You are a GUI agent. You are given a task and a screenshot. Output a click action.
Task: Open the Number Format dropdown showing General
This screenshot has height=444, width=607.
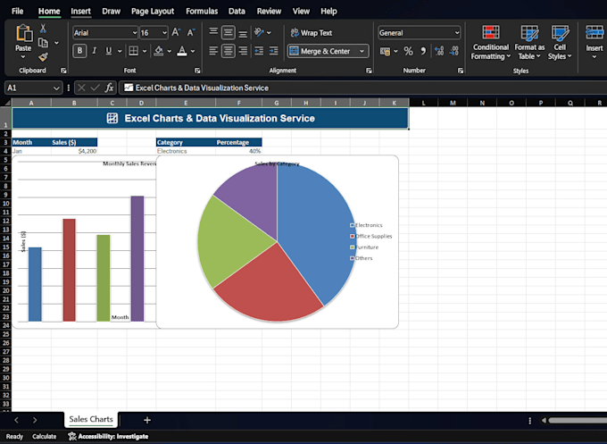[457, 33]
